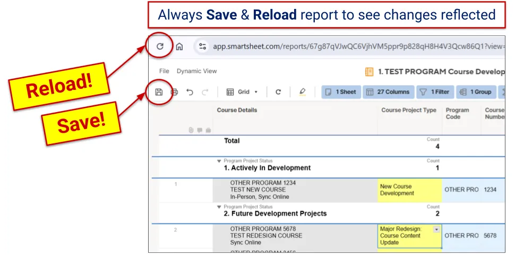Image resolution: width=515 pixels, height=255 pixels.
Task: Click row number 2
Action: (175, 230)
